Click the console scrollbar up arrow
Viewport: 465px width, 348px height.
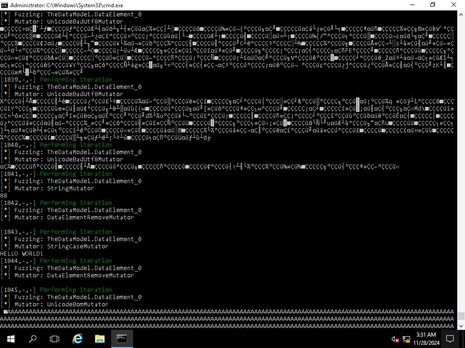[x=461, y=14]
